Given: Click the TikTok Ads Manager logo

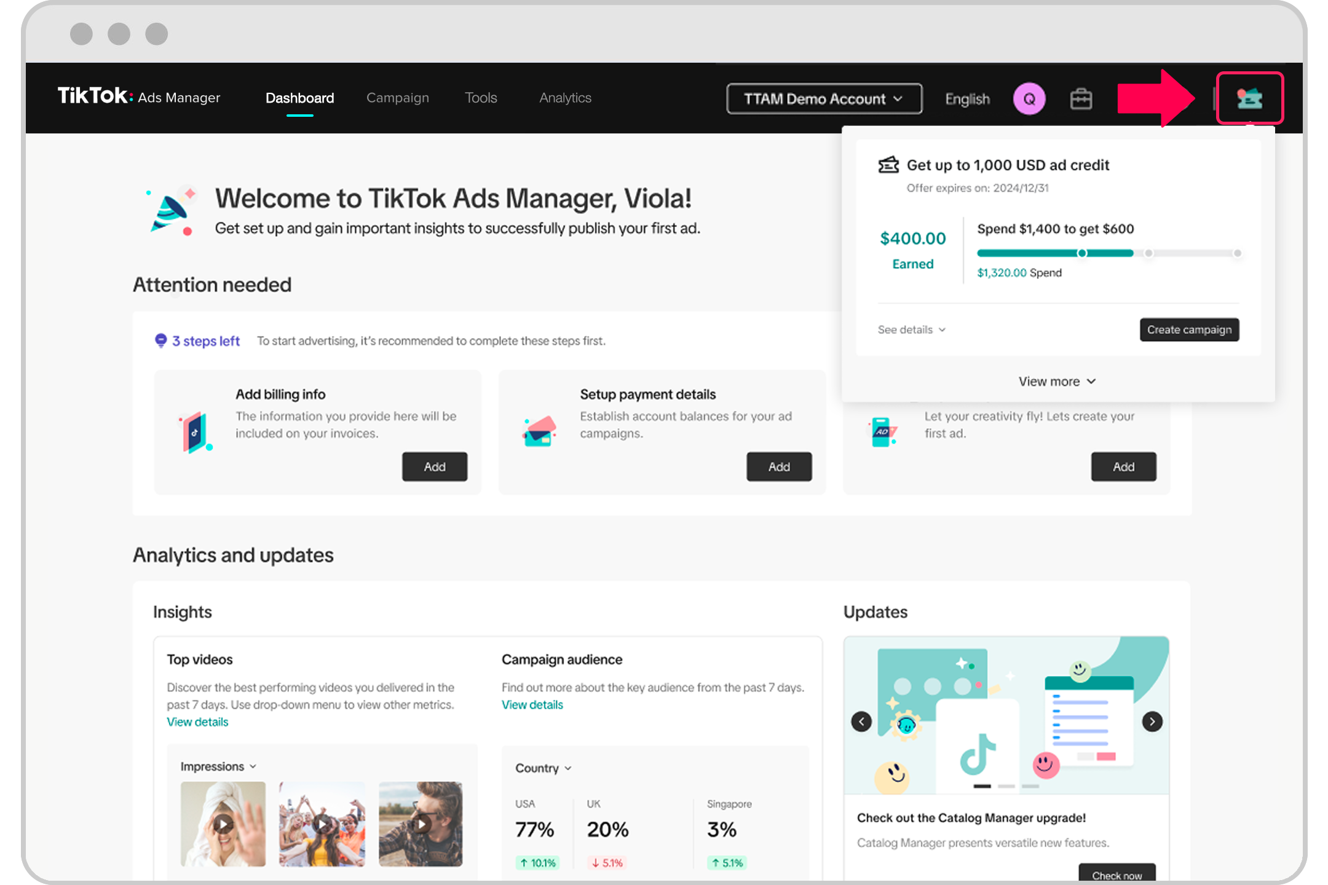Looking at the screenshot, I should [139, 96].
